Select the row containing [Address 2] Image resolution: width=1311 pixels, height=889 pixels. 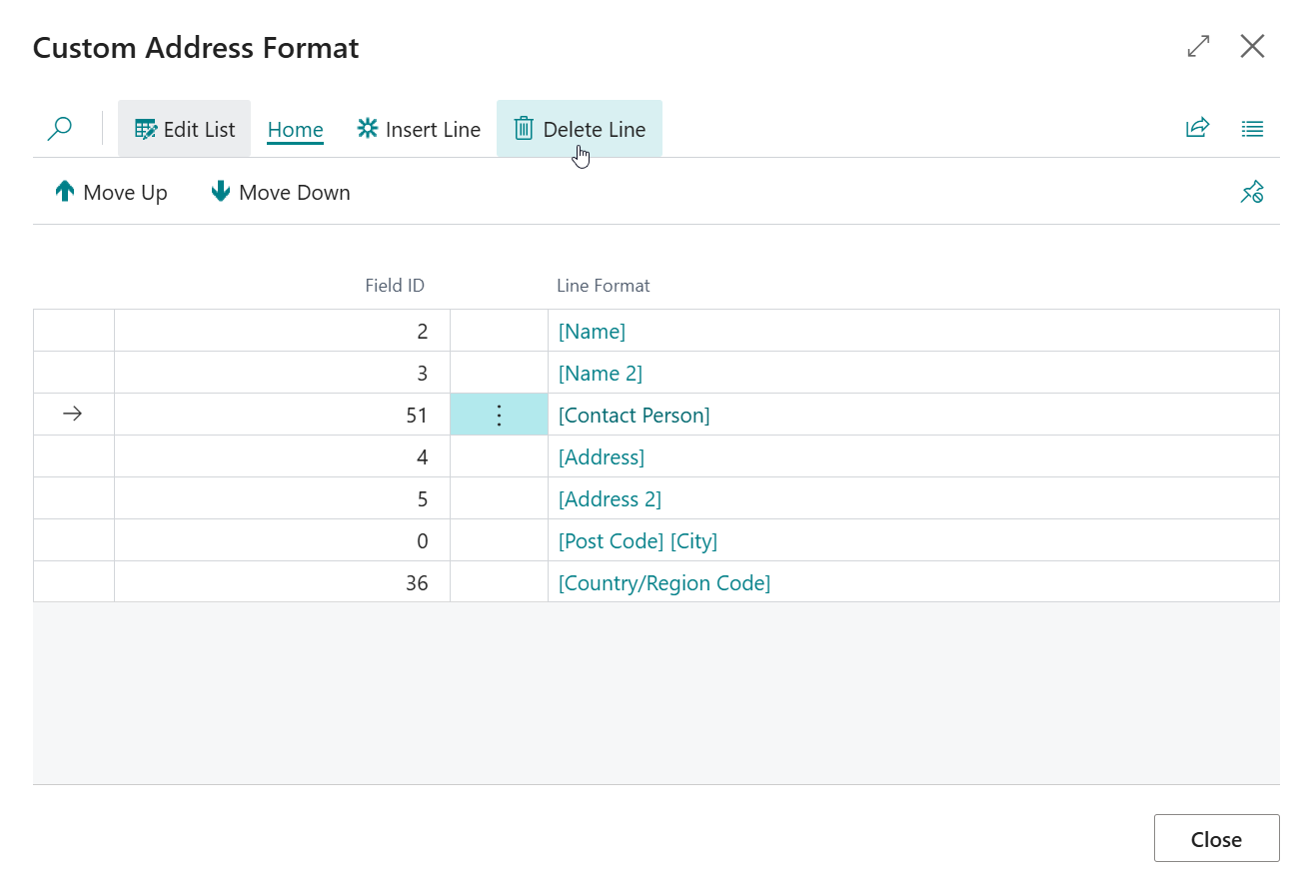(73, 498)
